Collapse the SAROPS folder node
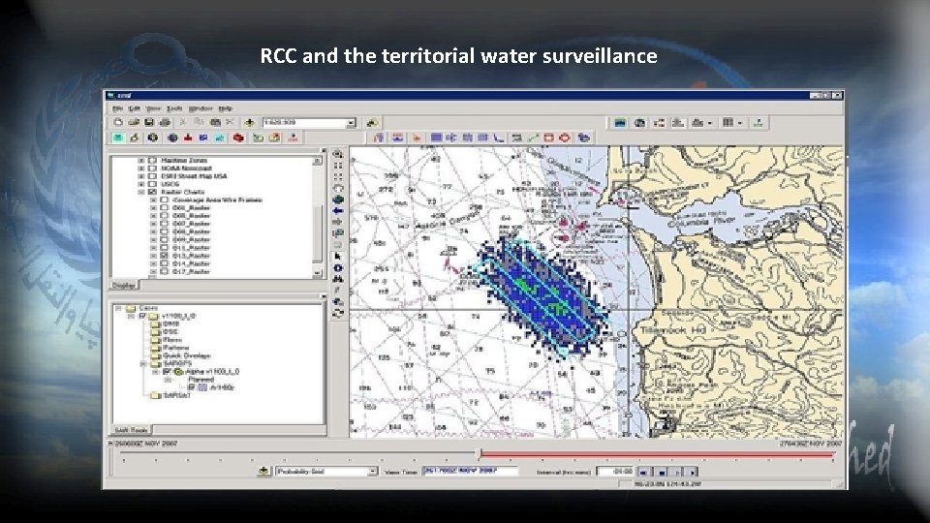This screenshot has width=930, height=523. 143,363
